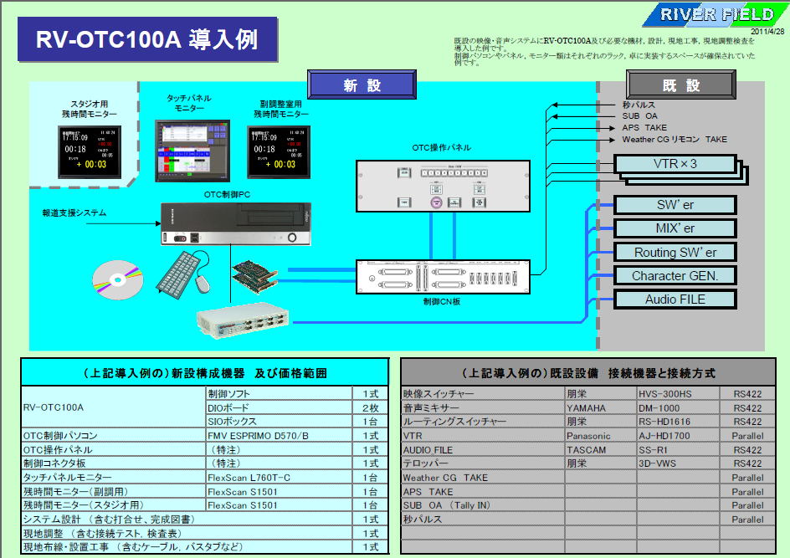The width and height of the screenshot is (790, 558).
Task: Click the 現地布線・設置工事 row
Action: [204, 547]
